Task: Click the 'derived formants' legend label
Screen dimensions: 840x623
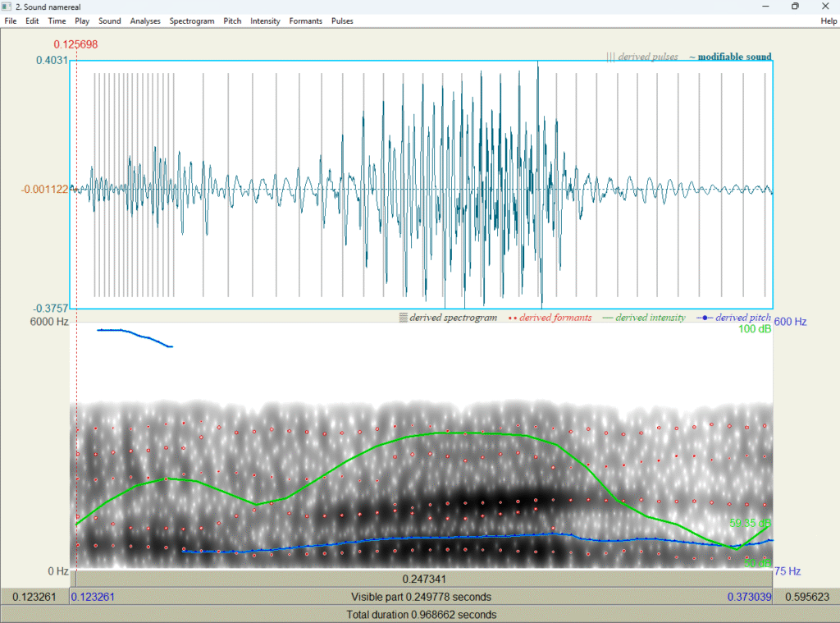Action: click(x=550, y=318)
